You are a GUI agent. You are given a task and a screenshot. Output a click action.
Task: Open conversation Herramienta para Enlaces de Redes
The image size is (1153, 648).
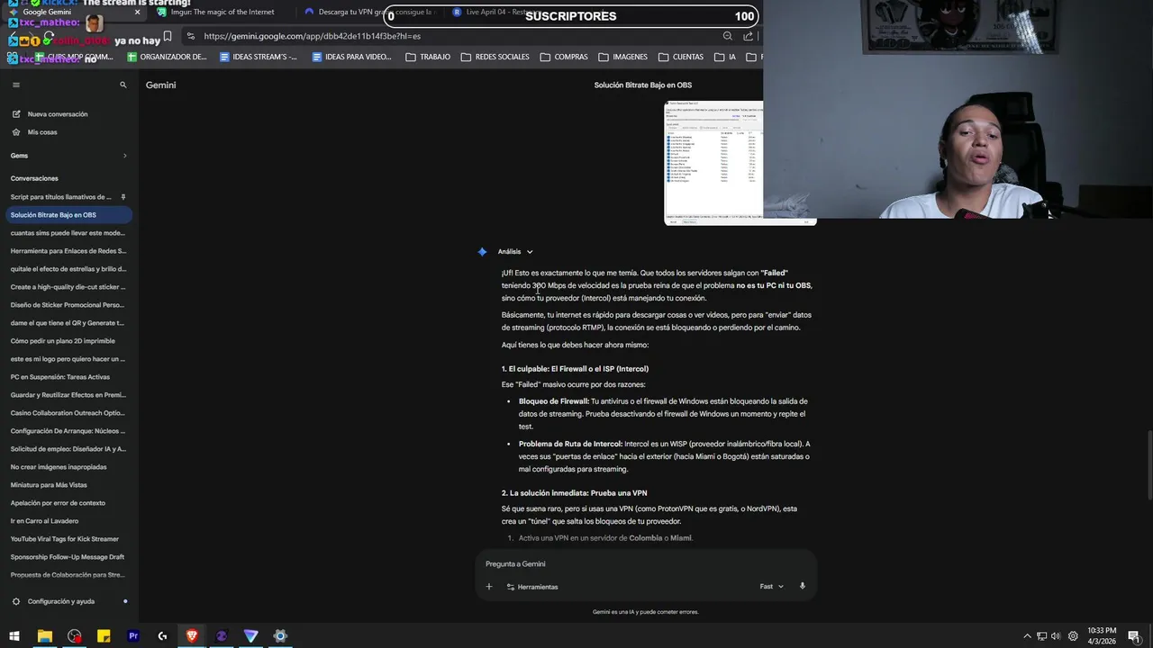68,251
